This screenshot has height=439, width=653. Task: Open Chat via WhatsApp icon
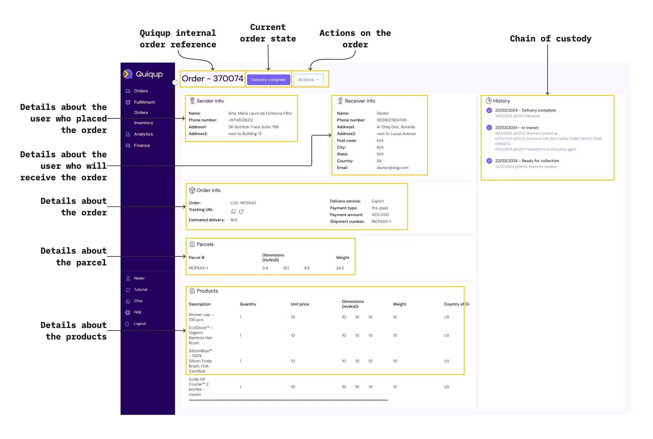pyautogui.click(x=128, y=301)
